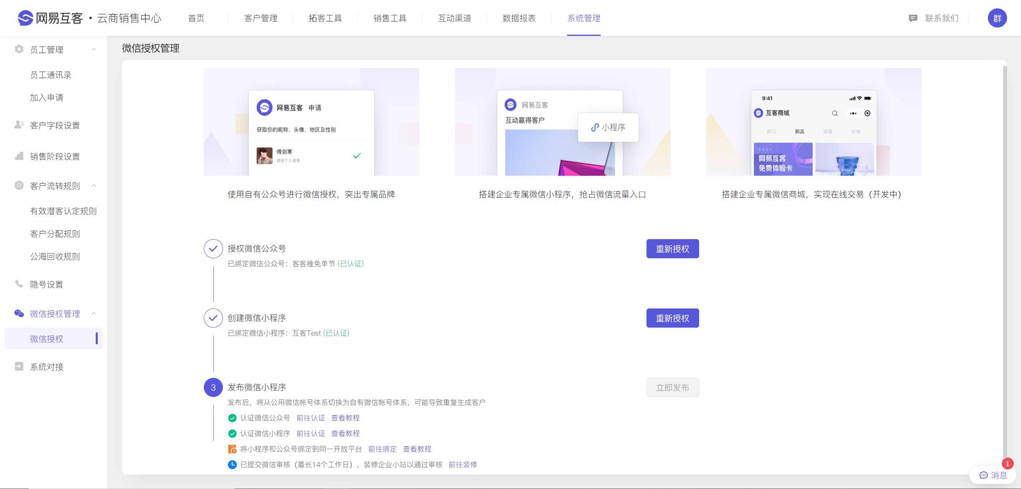Open the 首页 tab
The image size is (1021, 489).
tap(196, 18)
